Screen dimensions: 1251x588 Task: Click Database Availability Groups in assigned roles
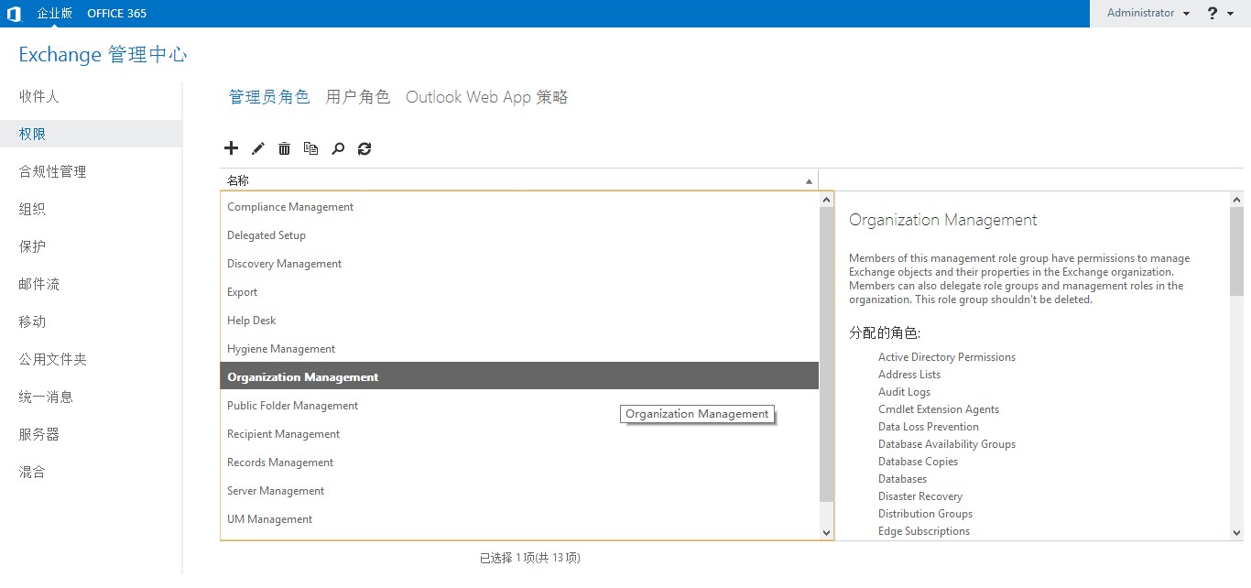[947, 444]
